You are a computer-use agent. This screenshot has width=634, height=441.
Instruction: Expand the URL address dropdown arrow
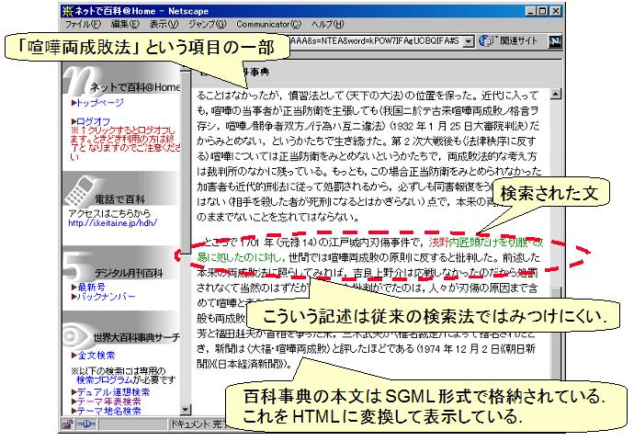(x=469, y=41)
